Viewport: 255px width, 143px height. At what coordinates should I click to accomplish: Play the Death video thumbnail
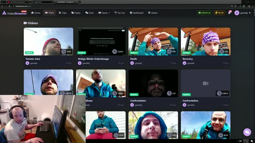153,41
